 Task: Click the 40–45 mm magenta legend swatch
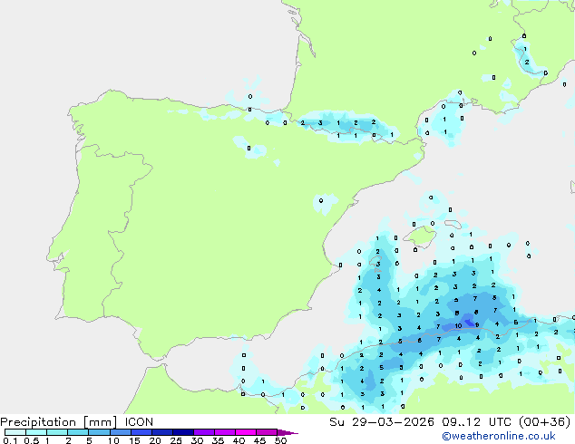[x=246, y=432]
